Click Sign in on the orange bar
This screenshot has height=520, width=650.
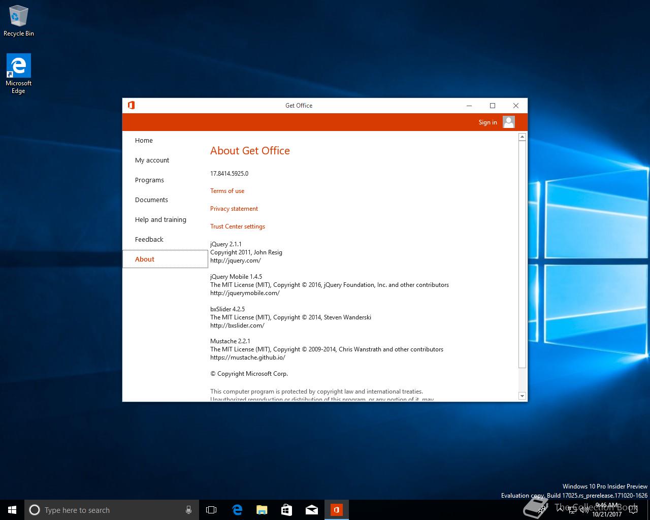click(x=487, y=122)
